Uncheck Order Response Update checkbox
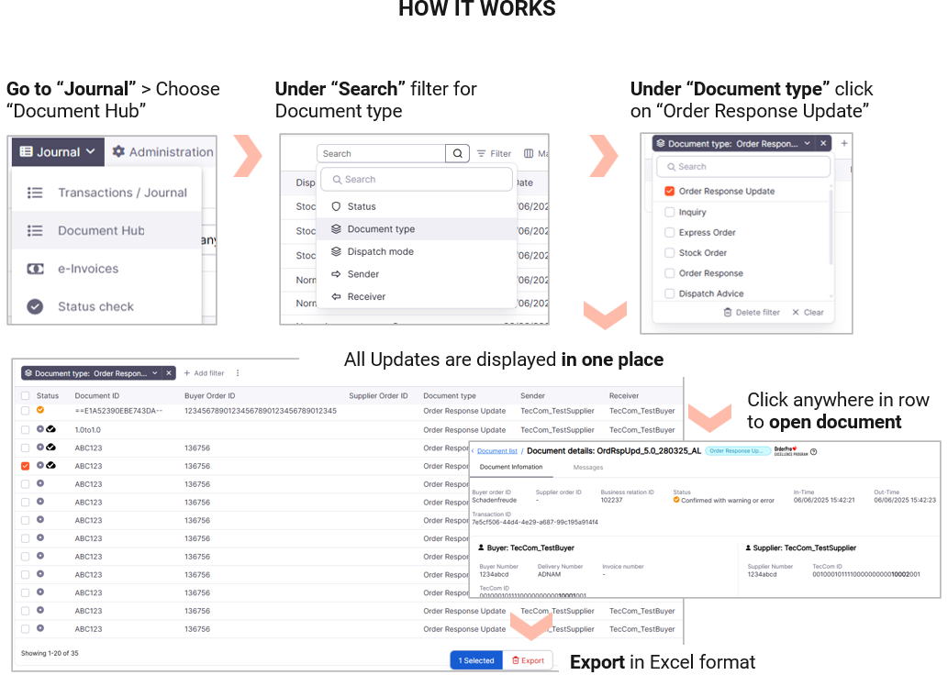 coord(669,191)
